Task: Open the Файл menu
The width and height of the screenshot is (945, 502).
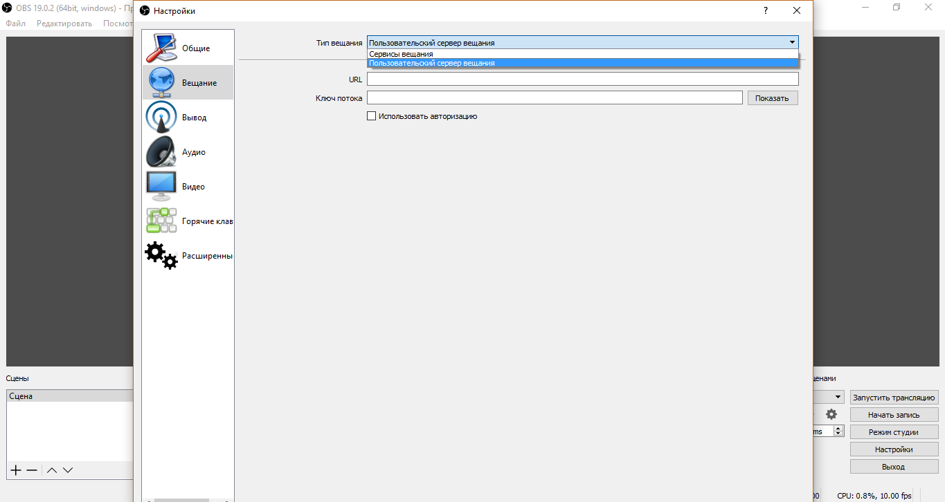Action: click(15, 24)
